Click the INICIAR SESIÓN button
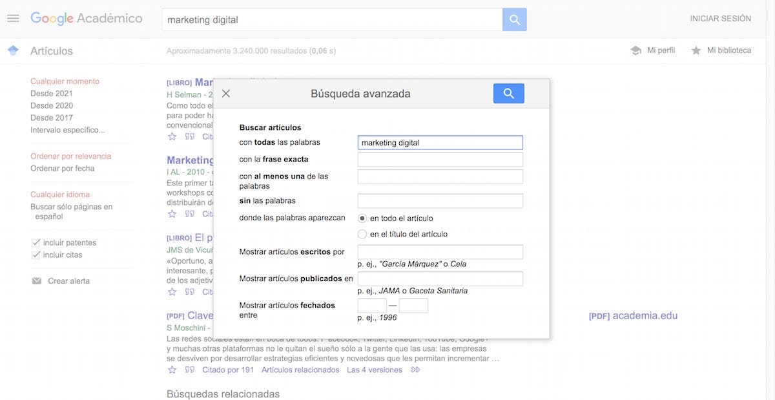Screen dimensions: 775x400 point(720,19)
